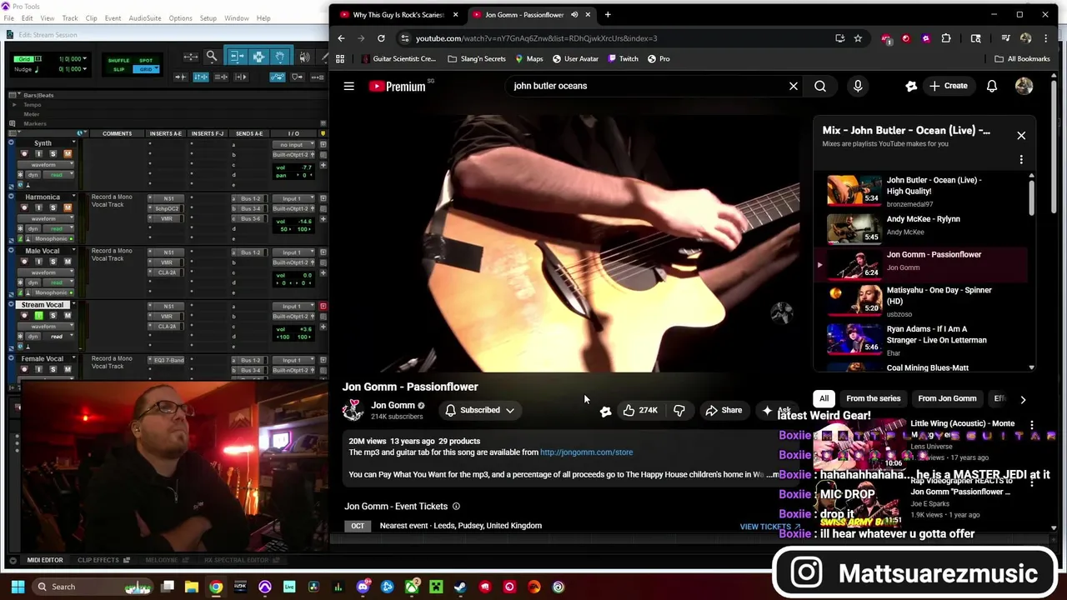Open the Synth track name dropdown
The width and height of the screenshot is (1067, 600).
73,143
